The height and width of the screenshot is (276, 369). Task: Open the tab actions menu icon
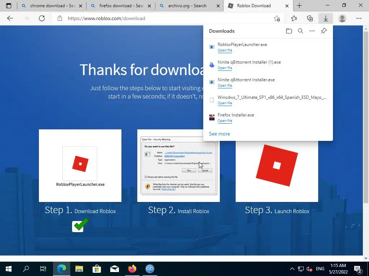click(9, 6)
